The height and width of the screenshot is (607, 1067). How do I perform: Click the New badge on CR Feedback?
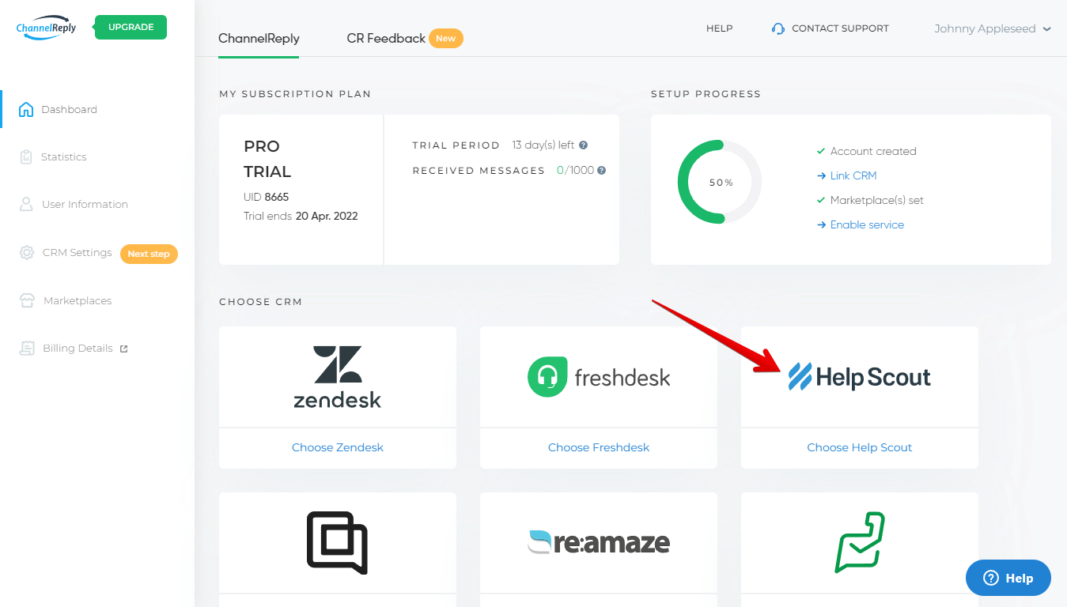[x=446, y=38]
